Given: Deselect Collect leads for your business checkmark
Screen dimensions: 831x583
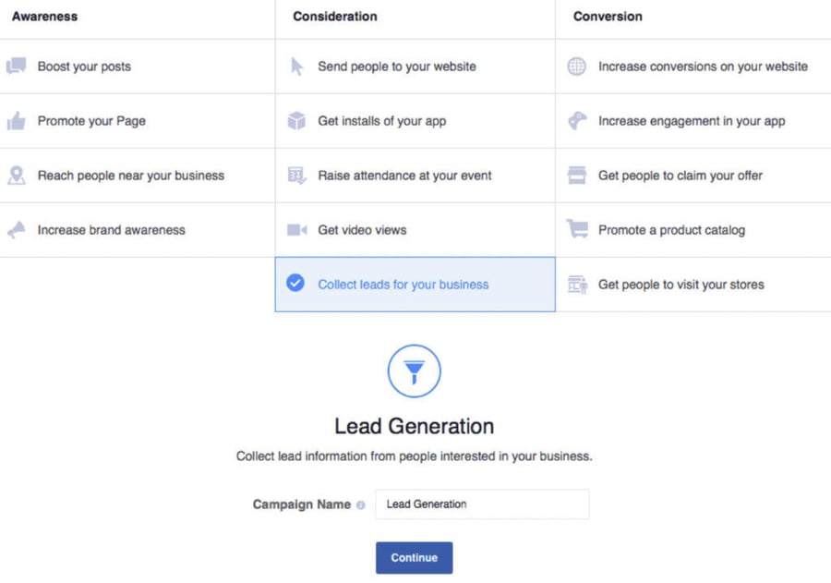Looking at the screenshot, I should 295,285.
